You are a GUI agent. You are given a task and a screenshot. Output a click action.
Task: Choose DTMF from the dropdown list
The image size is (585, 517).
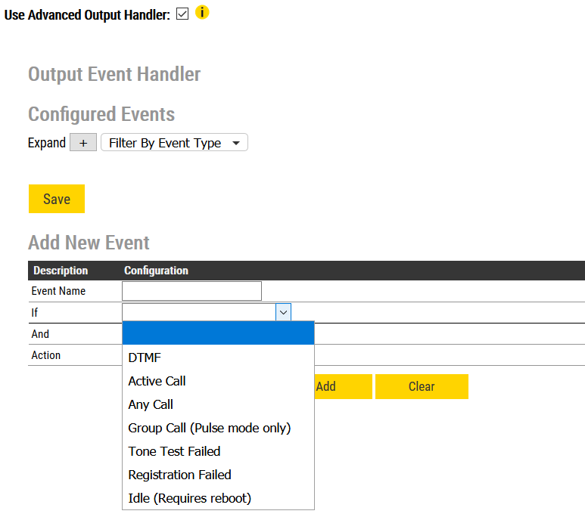pyautogui.click(x=145, y=358)
